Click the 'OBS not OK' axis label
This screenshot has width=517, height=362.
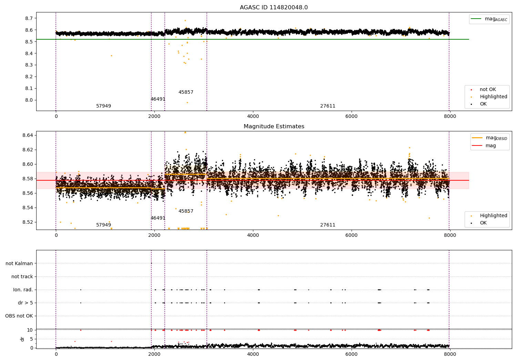coord(19,316)
